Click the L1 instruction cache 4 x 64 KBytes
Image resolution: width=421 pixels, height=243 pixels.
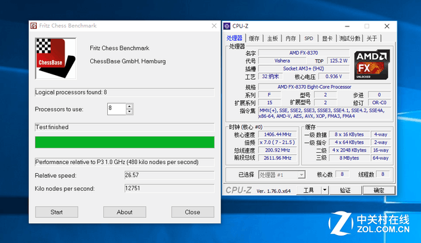[349, 142]
